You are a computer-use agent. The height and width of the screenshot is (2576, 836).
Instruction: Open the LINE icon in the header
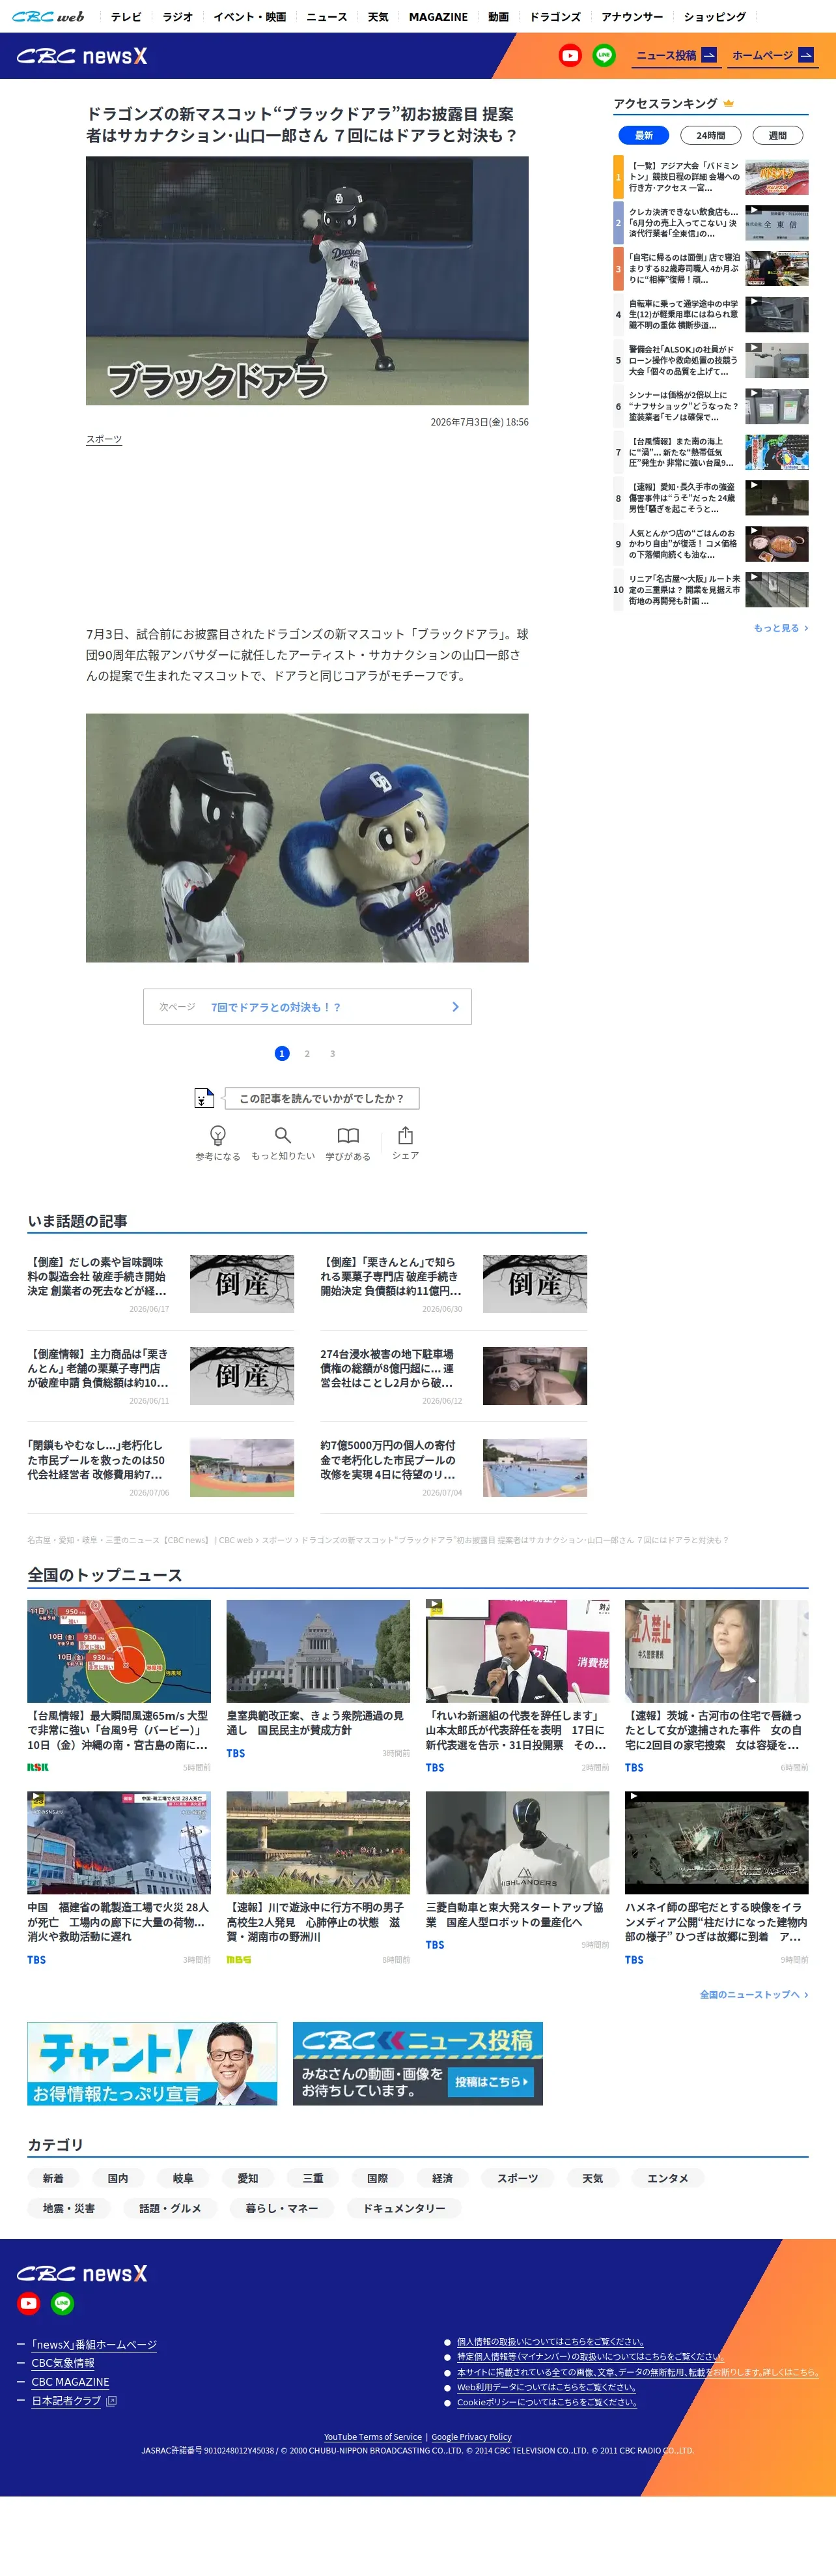click(x=604, y=56)
